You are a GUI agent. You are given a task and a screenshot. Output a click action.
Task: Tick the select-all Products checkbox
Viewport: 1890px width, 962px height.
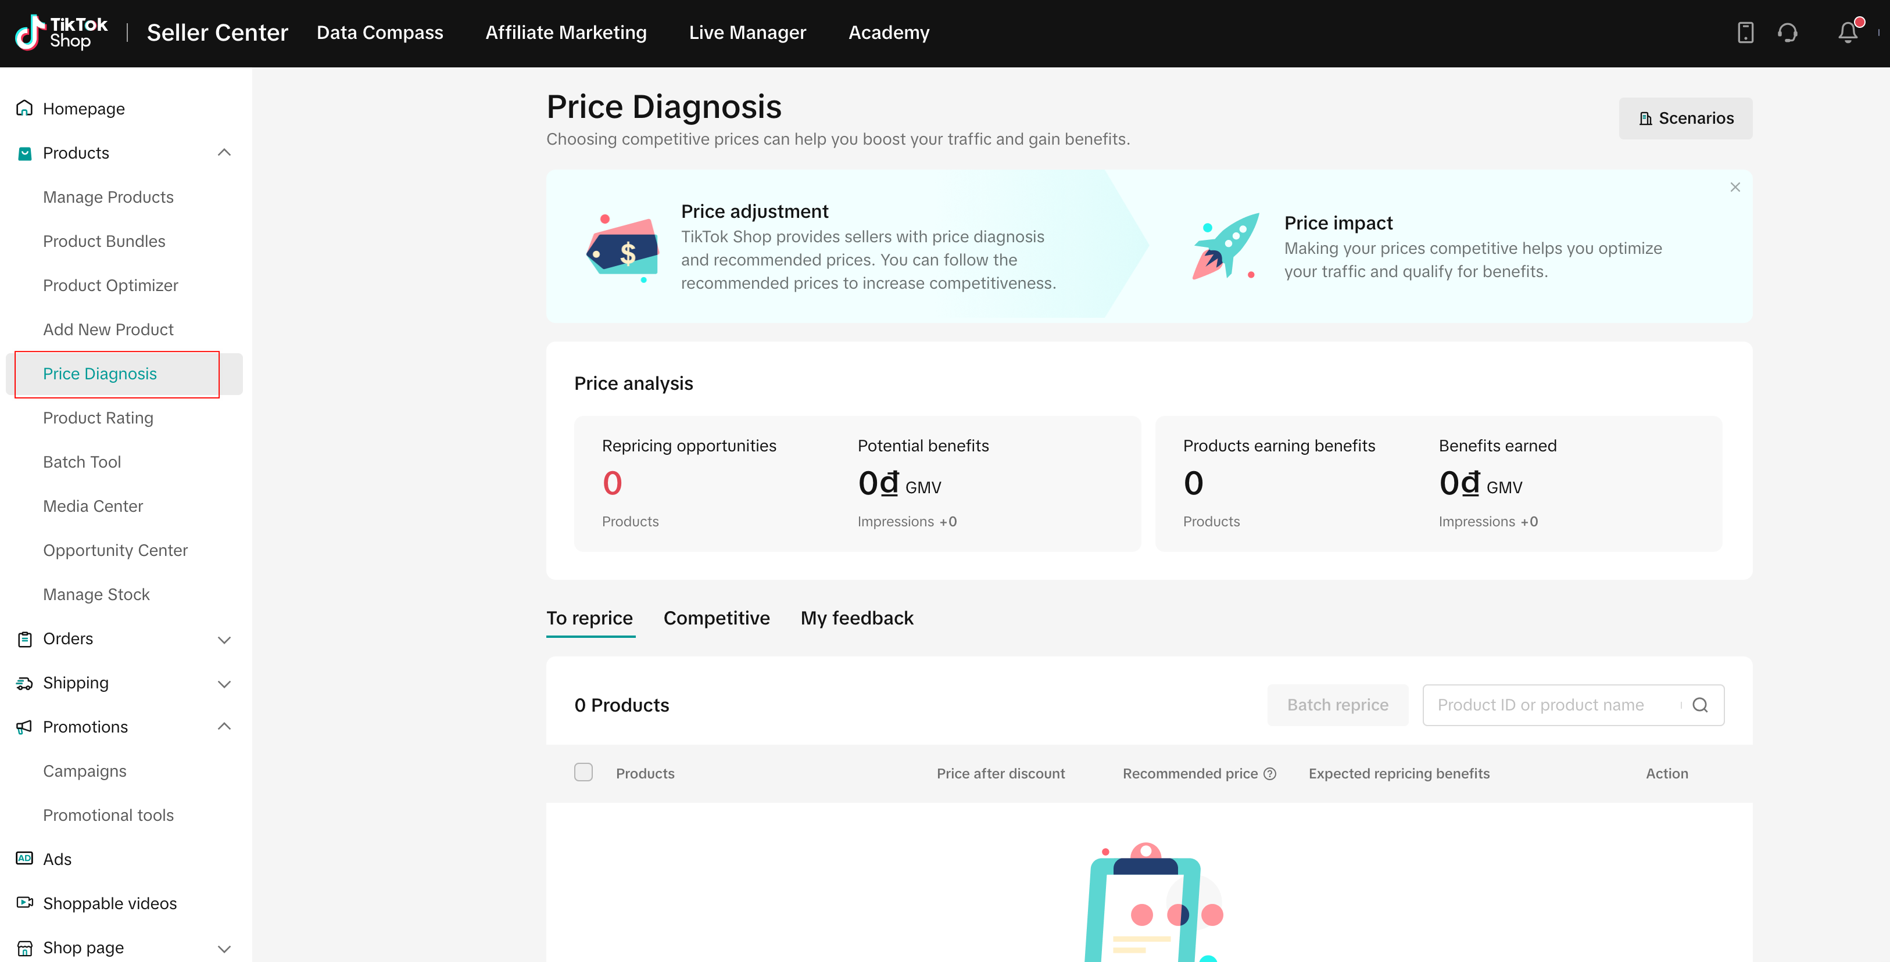[584, 772]
